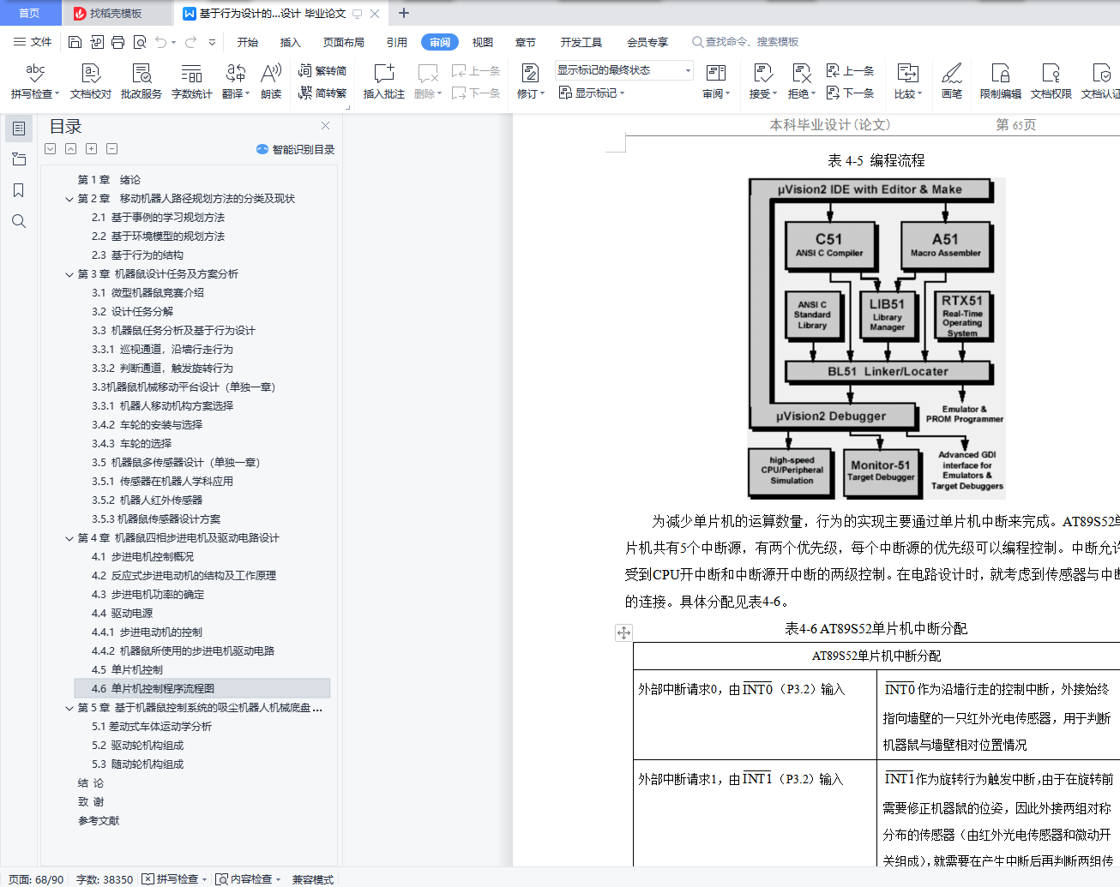The height and width of the screenshot is (887, 1120).
Task: Switch to the 开始 ribbon tab
Action: click(248, 42)
